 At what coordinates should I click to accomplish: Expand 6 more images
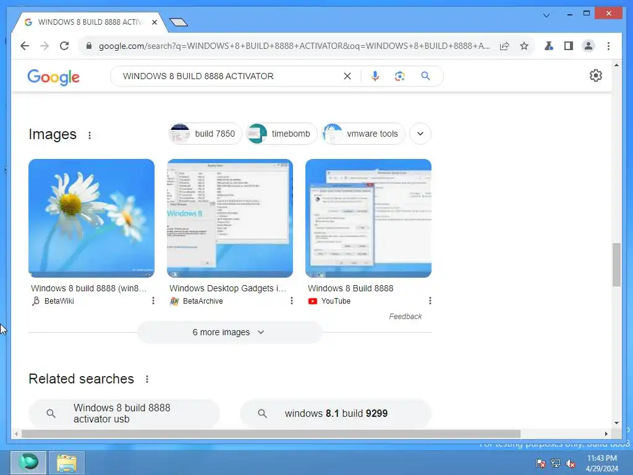[x=230, y=332]
